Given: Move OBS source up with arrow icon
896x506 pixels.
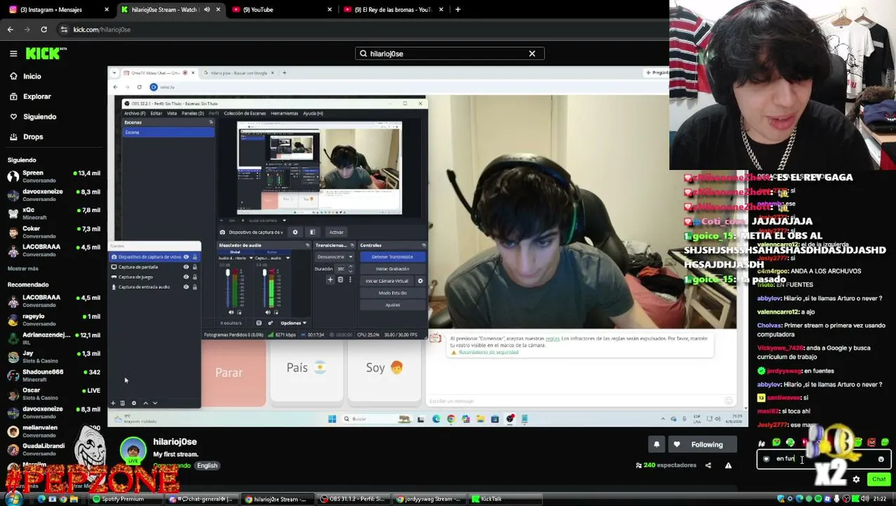Looking at the screenshot, I should (145, 403).
